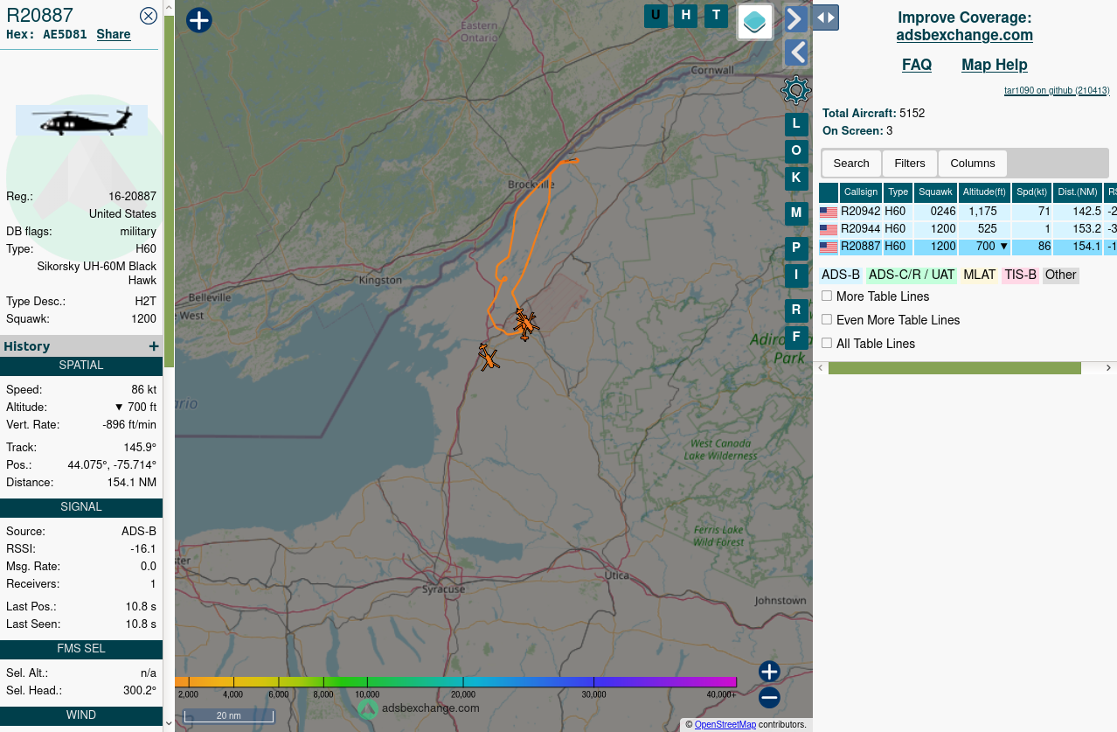This screenshot has height=732, width=1117.
Task: Click the settings gear icon on map
Action: pyautogui.click(x=795, y=90)
